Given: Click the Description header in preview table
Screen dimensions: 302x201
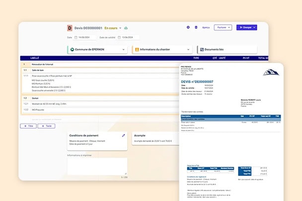Looking at the screenshot, I should tap(186, 116).
